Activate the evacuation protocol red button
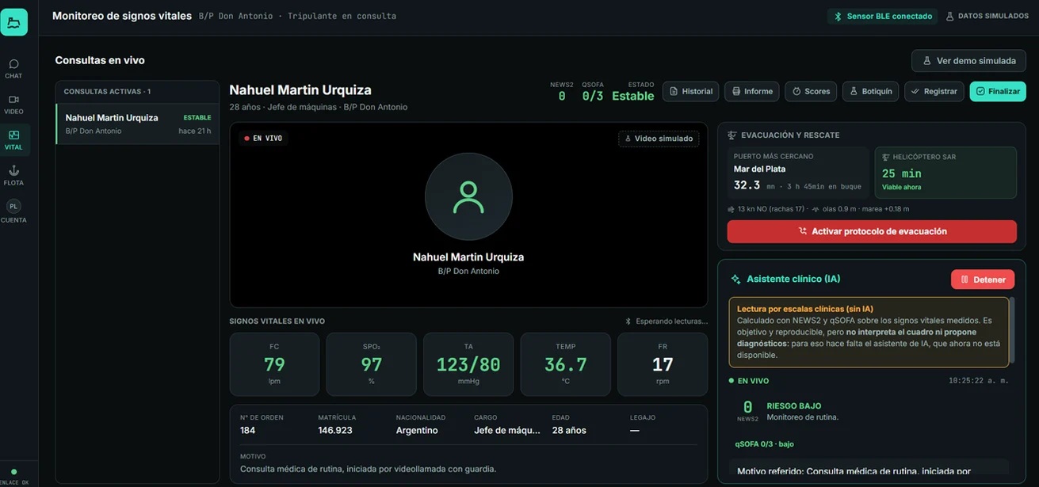1039x487 pixels. [x=872, y=231]
